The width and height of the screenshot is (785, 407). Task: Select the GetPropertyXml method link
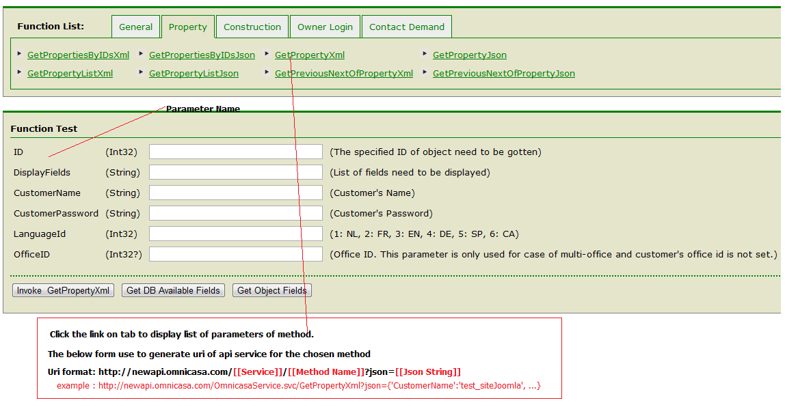pos(309,55)
